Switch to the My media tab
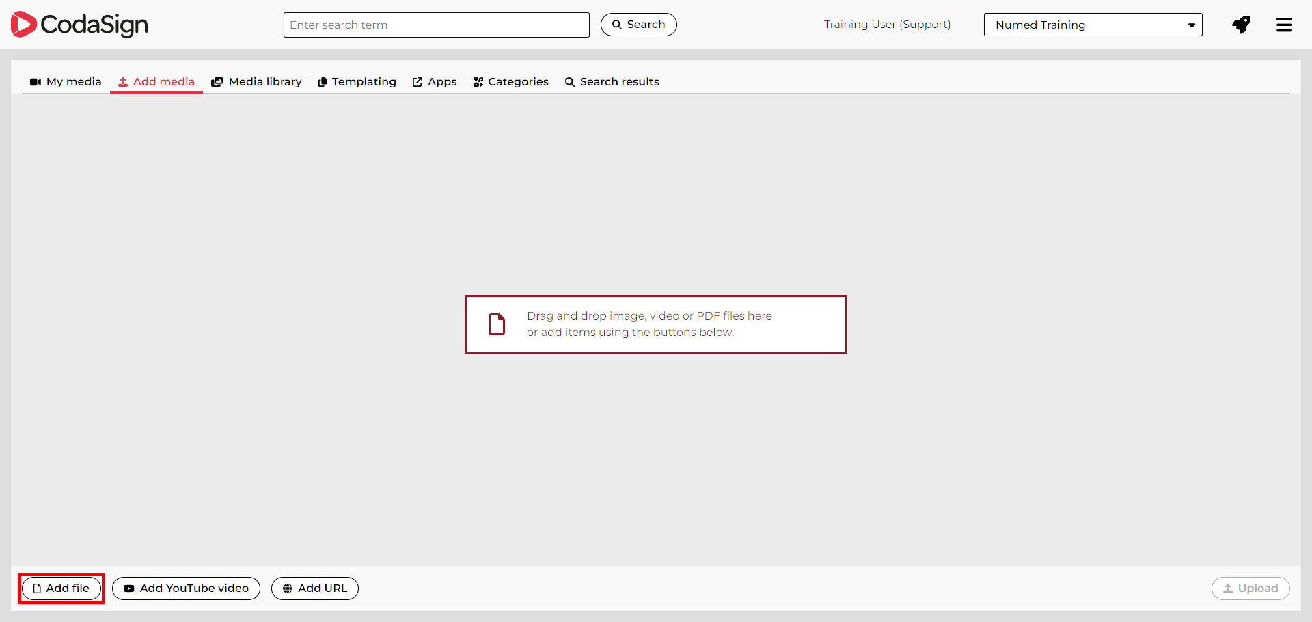Viewport: 1312px width, 622px height. pyautogui.click(x=66, y=82)
